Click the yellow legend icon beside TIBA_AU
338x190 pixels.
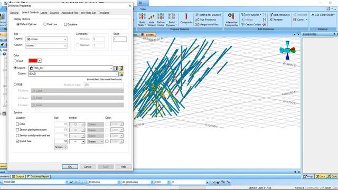[121, 68]
